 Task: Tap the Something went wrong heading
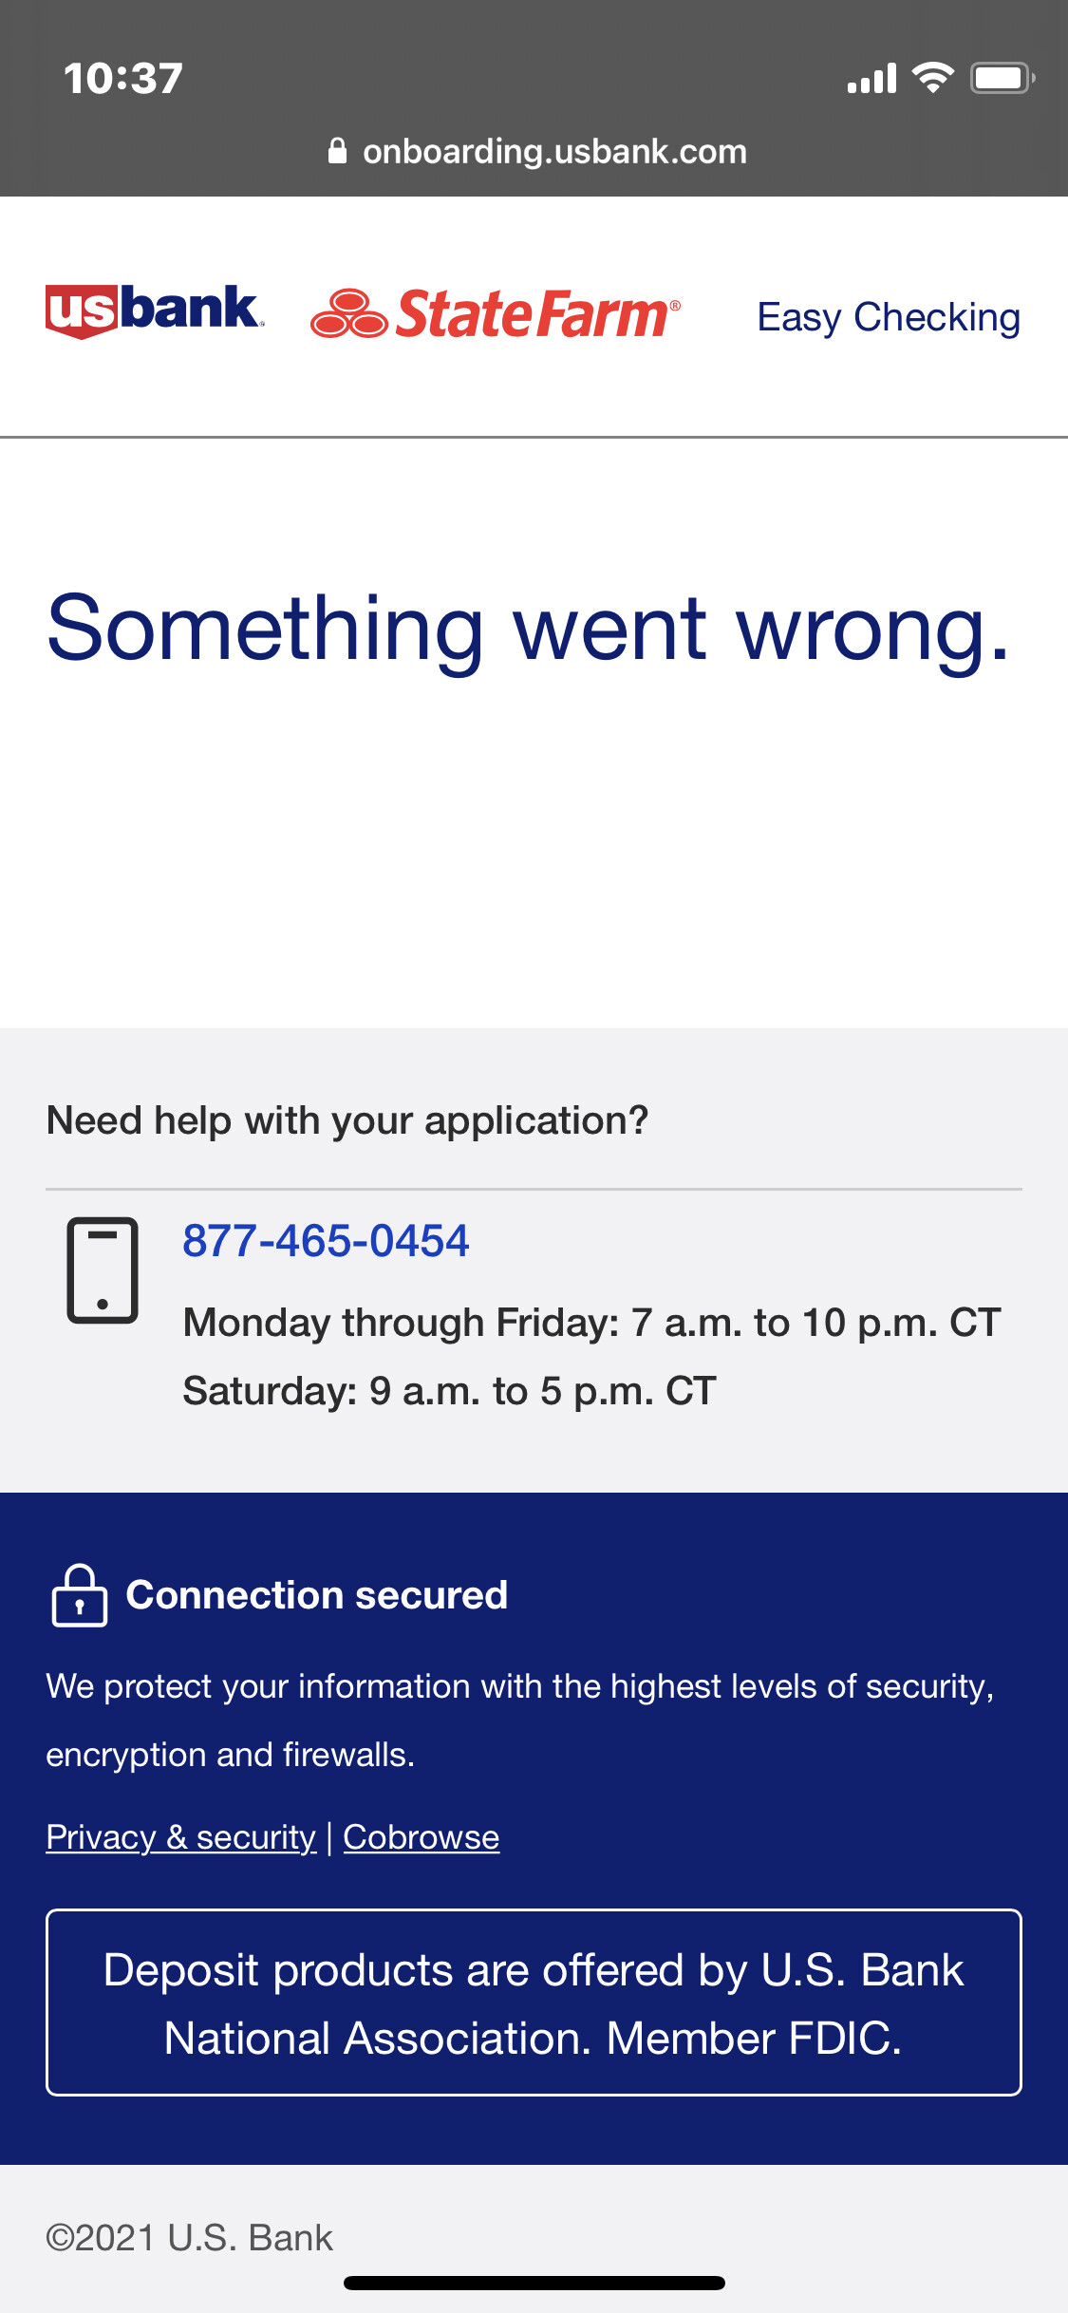point(528,628)
